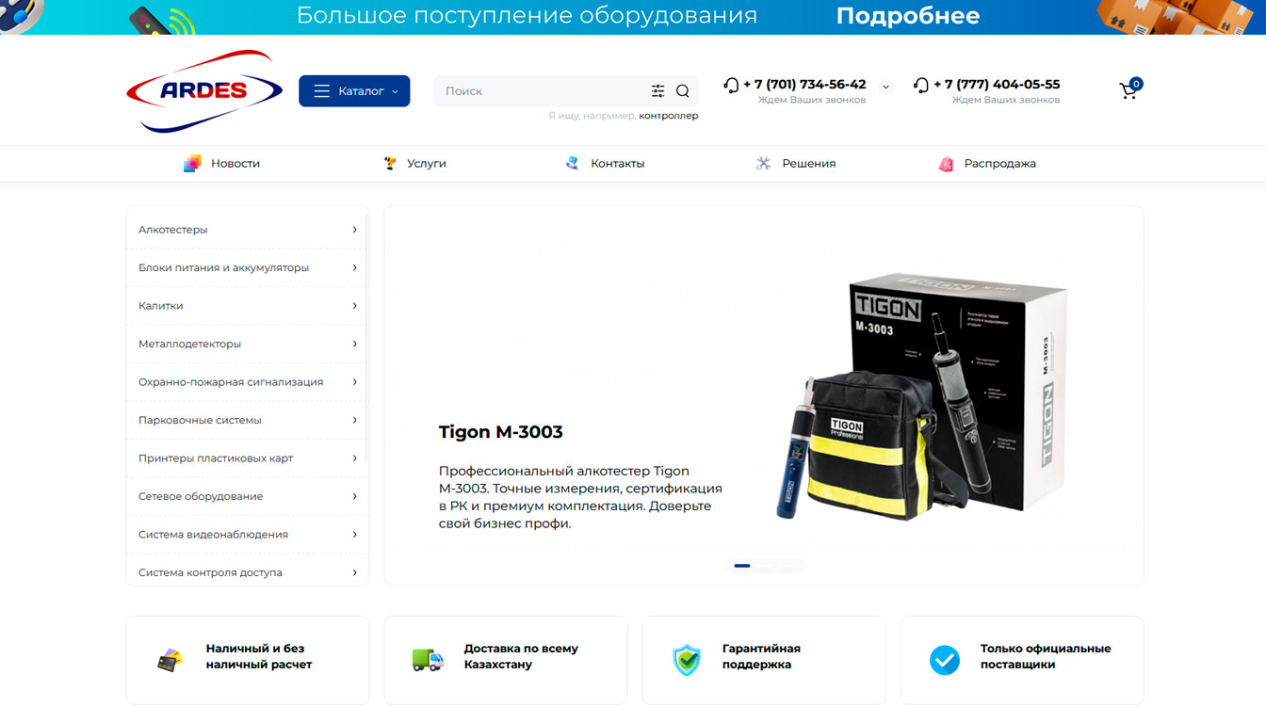Click Блоки питания и аккумуляторы link
Screen dimensions: 1266x723
(x=223, y=267)
